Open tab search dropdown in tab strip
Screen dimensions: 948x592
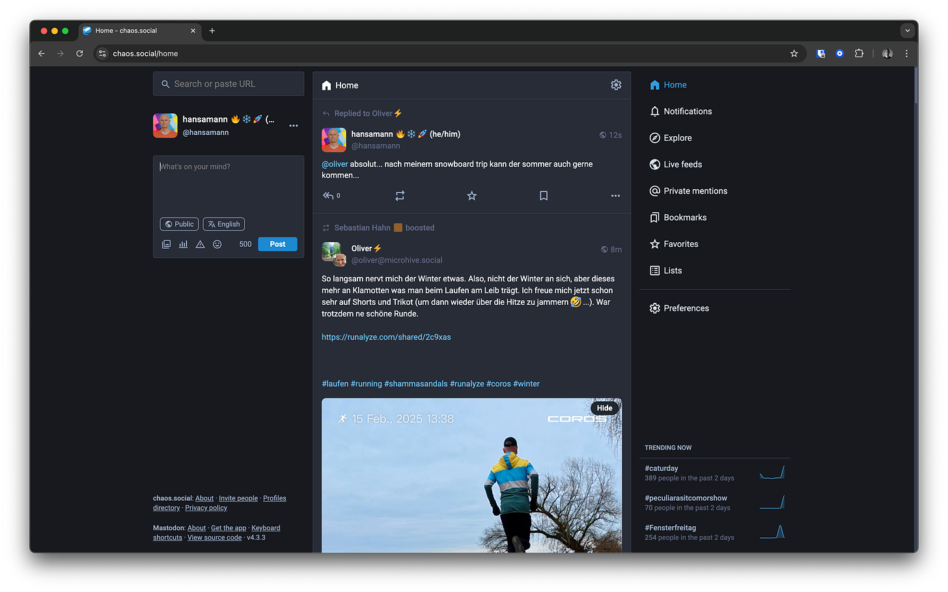point(907,31)
